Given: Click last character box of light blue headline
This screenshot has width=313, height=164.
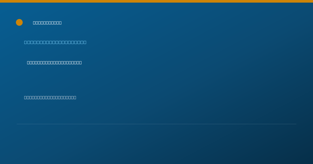Looking at the screenshot, I should (x=85, y=42).
